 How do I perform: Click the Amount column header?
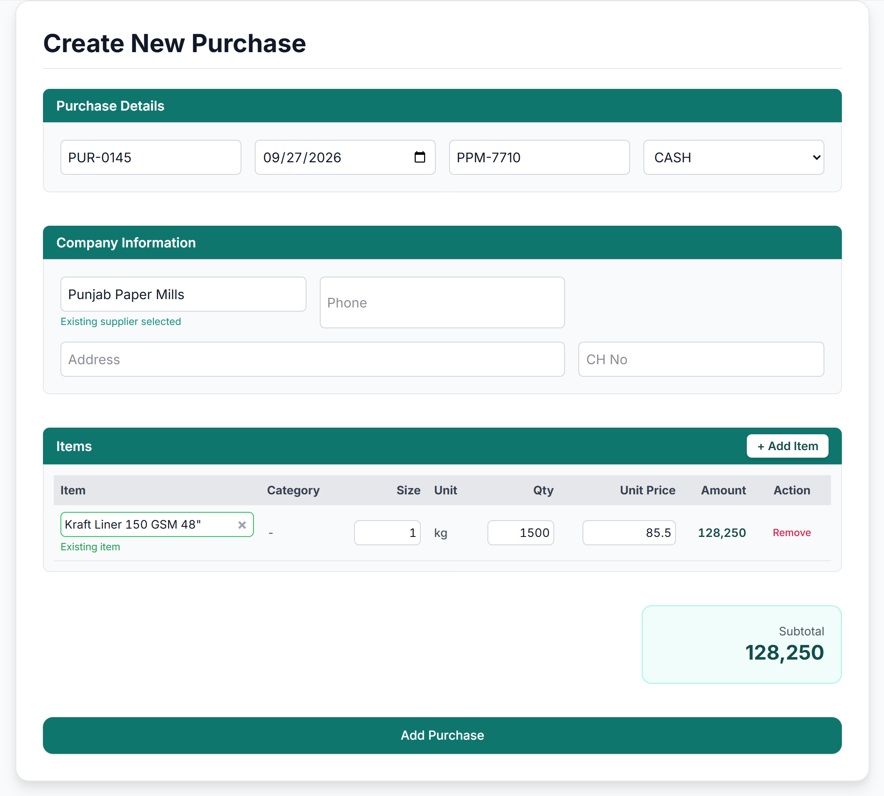(723, 490)
